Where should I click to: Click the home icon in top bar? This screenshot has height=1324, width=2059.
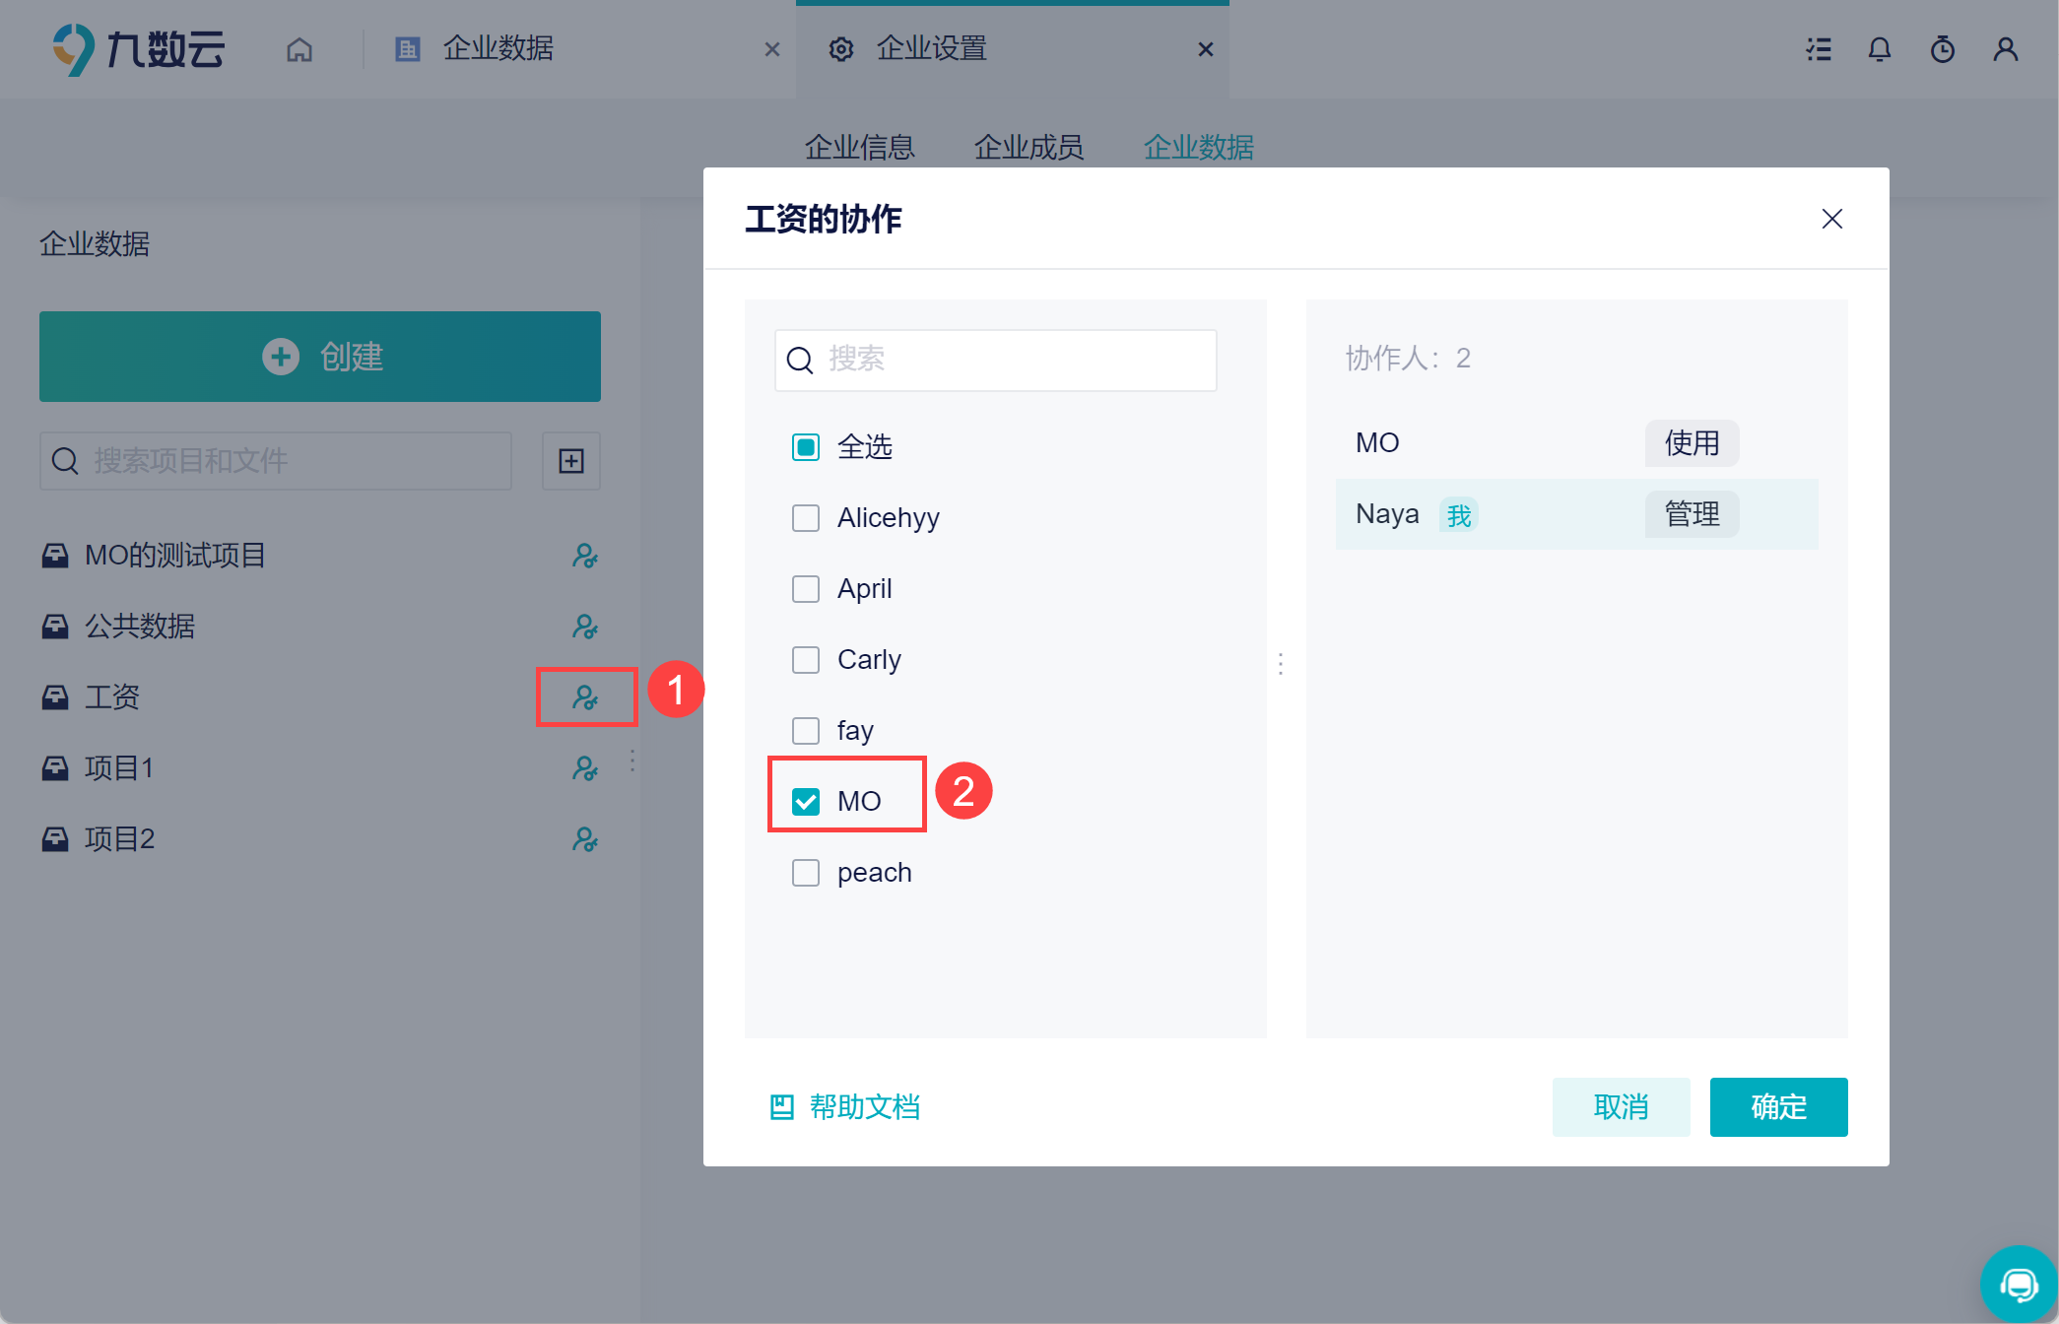point(299,49)
